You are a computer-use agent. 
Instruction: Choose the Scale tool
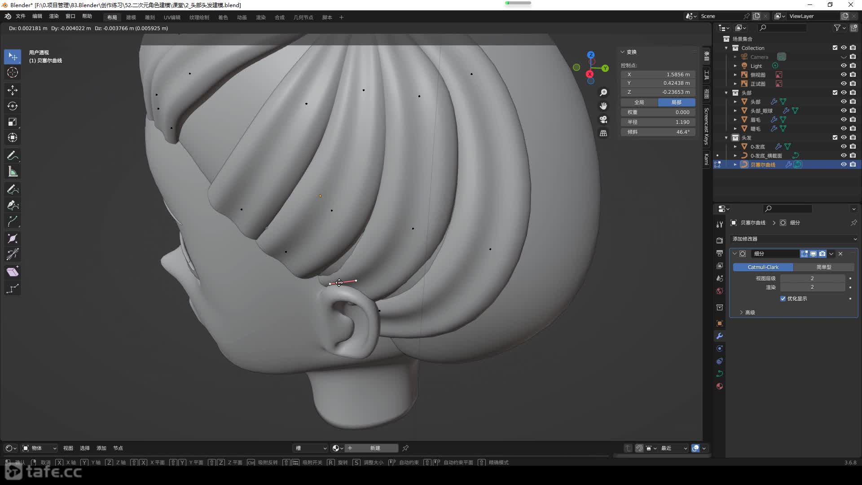(x=13, y=122)
